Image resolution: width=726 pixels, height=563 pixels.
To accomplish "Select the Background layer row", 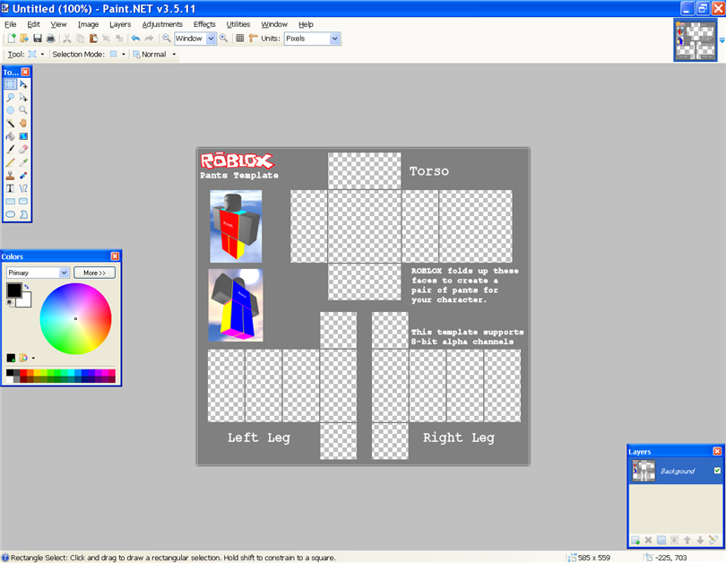I will pos(676,471).
